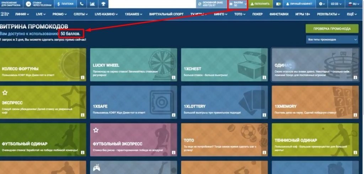This screenshot has width=364, height=174.
Task: Expand the Линия menu
Action: tap(22, 14)
